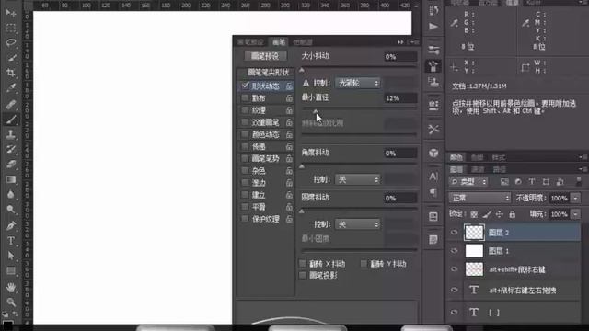Select the Eyedropper tool
The height and width of the screenshot is (331, 589).
pos(11,88)
